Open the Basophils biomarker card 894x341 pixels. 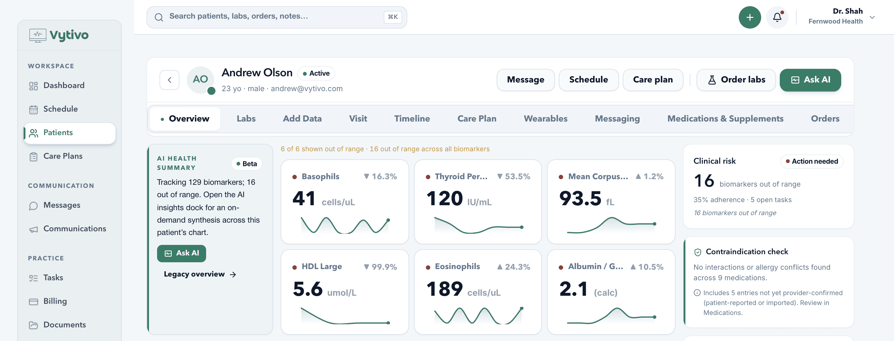(345, 202)
